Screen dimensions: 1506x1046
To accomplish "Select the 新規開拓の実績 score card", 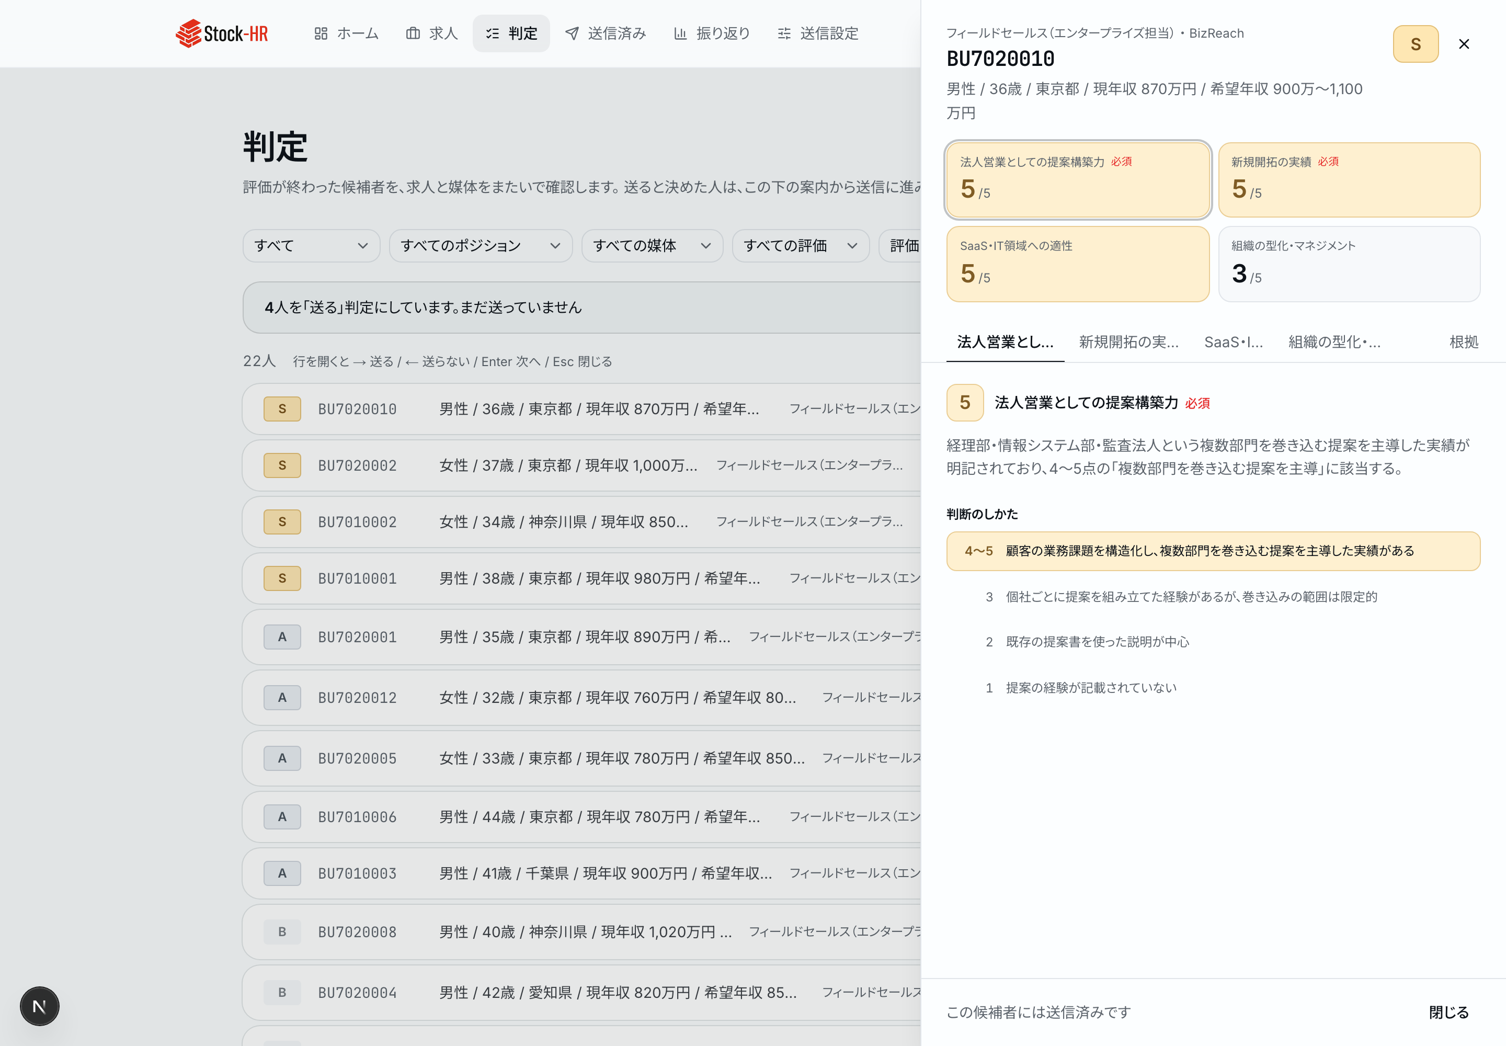I will (1349, 180).
